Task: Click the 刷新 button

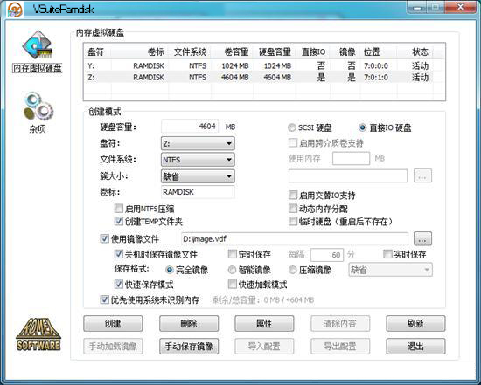Action: coord(415,323)
